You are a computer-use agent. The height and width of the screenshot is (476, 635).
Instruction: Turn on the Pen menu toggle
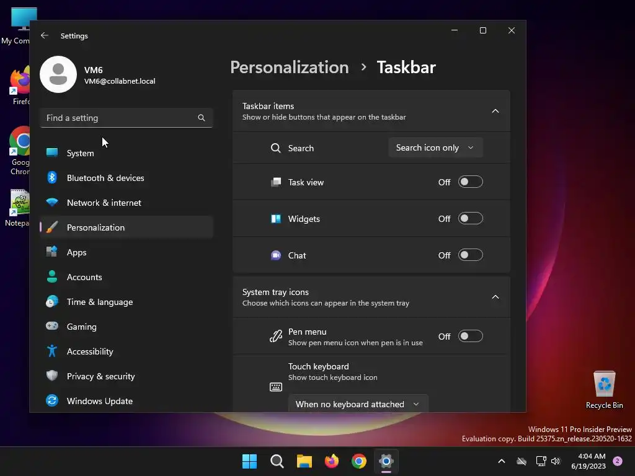click(x=470, y=336)
